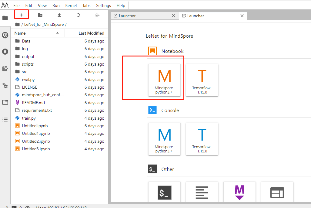Open the open-tabs sidebar icon
The image size is (311, 208).
(x=5, y=102)
